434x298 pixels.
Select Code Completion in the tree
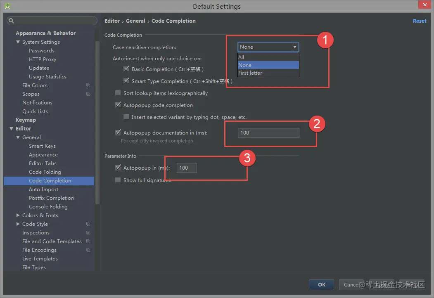tap(49, 181)
